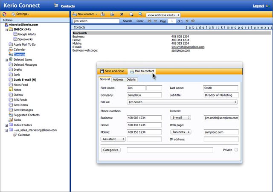Click the Contacts icon in header
The width and height of the screenshot is (273, 192).
56,6
